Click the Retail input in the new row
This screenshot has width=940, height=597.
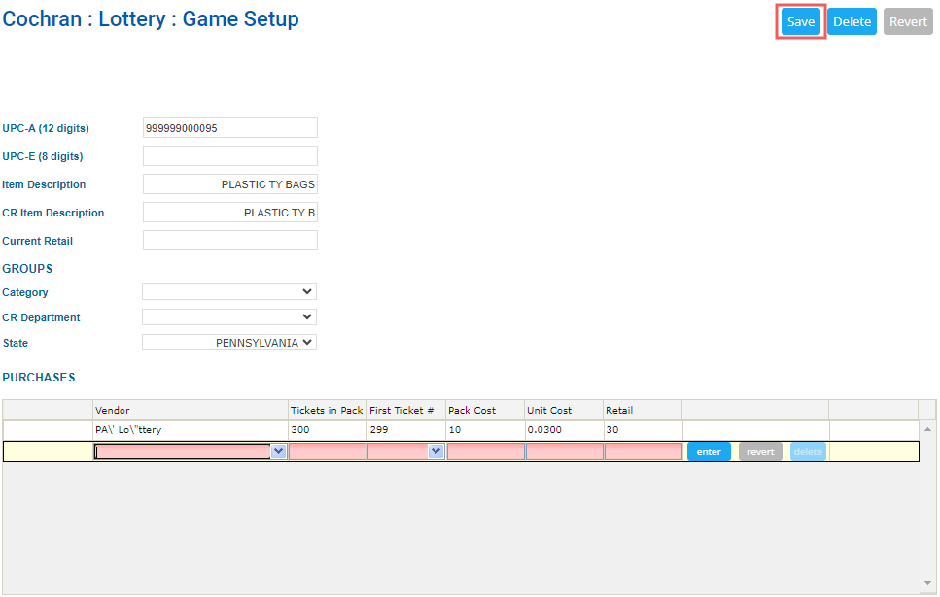click(x=642, y=450)
